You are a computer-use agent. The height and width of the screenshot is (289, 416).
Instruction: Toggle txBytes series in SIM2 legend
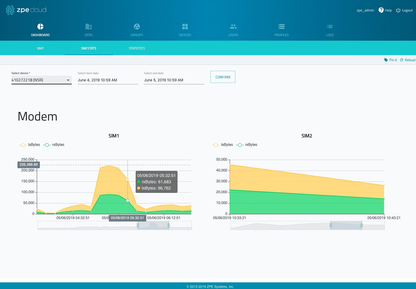pyautogui.click(x=223, y=145)
